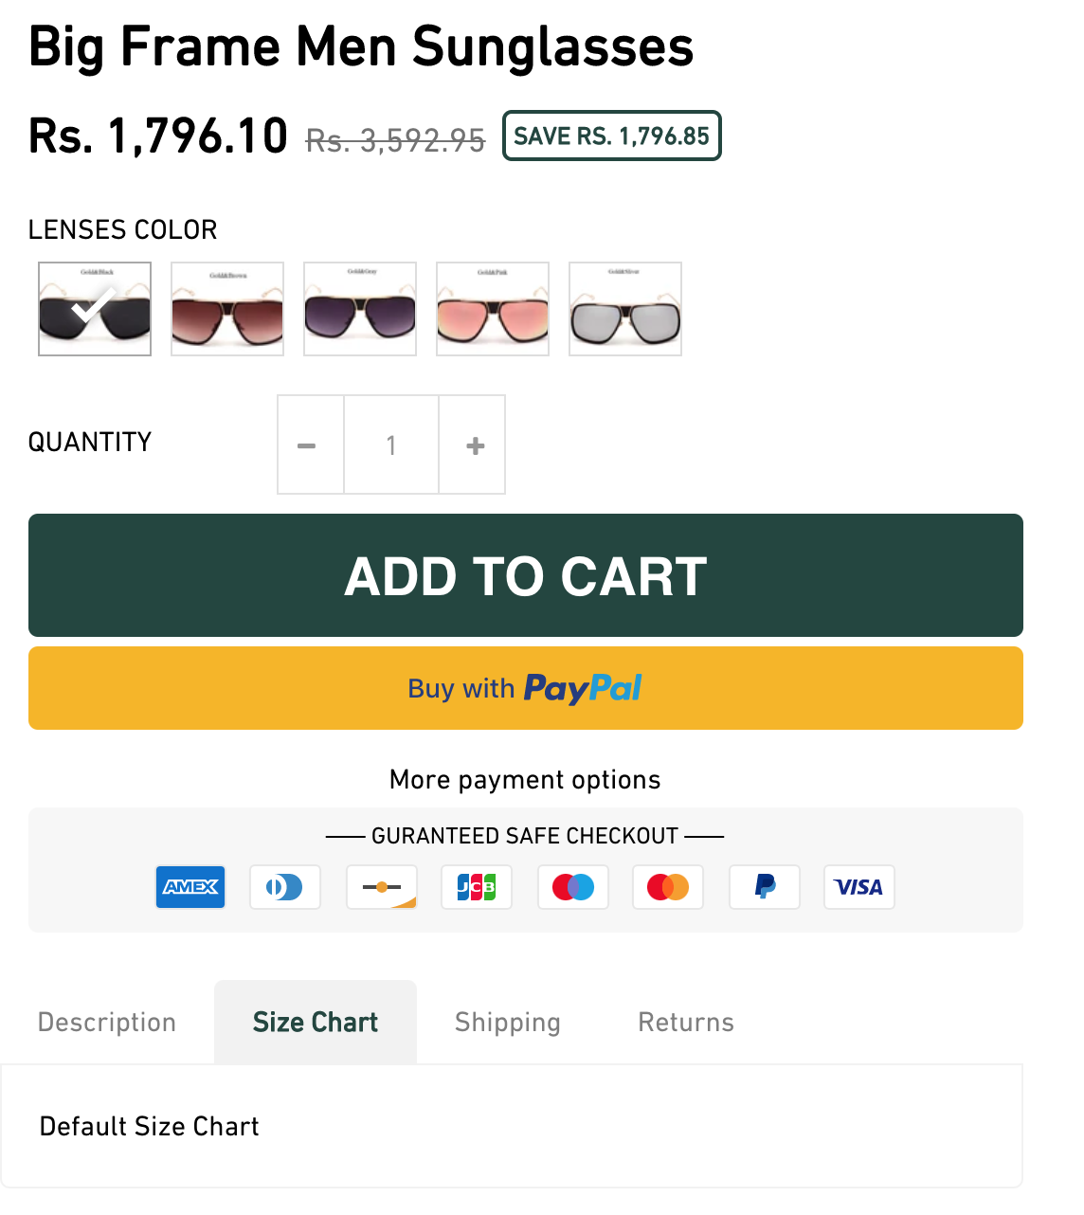Click the Visa payment icon
This screenshot has width=1084, height=1215.
859,887
